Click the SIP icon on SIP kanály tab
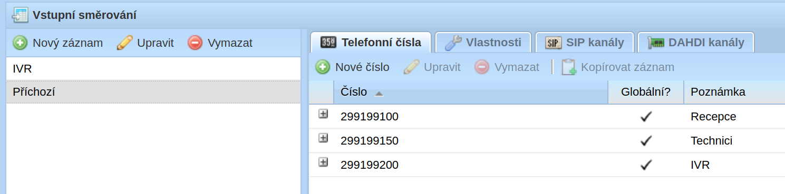The height and width of the screenshot is (194, 785). (553, 43)
